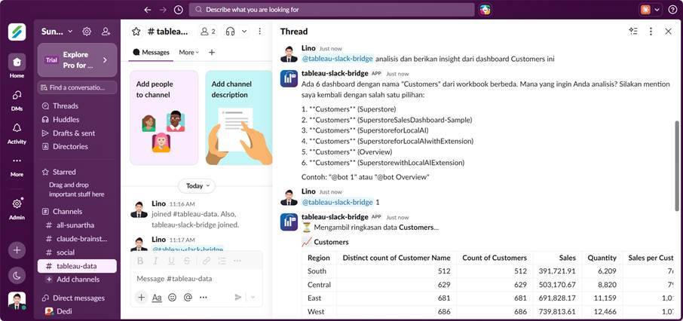
Task: Open send options dropdown next to send
Action: tap(253, 298)
